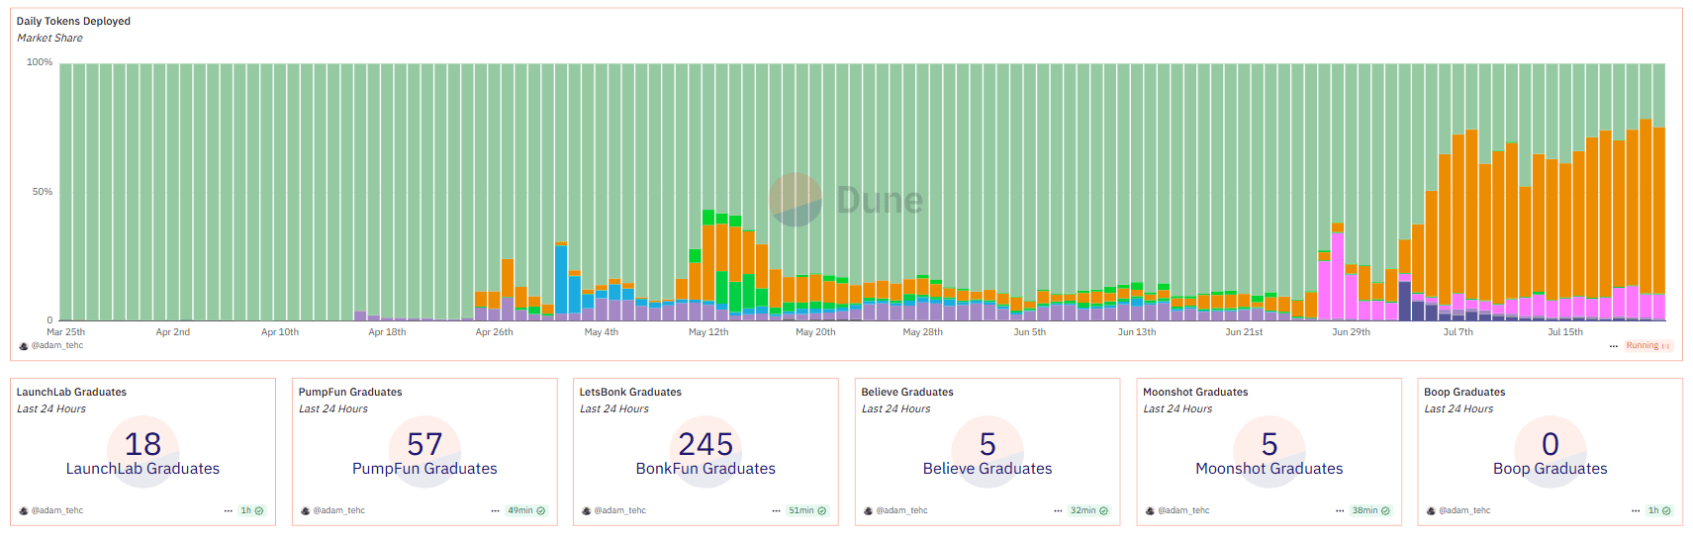Open the three-dot menu on Daily Tokens Deployed chart
The image size is (1693, 540).
(1614, 346)
